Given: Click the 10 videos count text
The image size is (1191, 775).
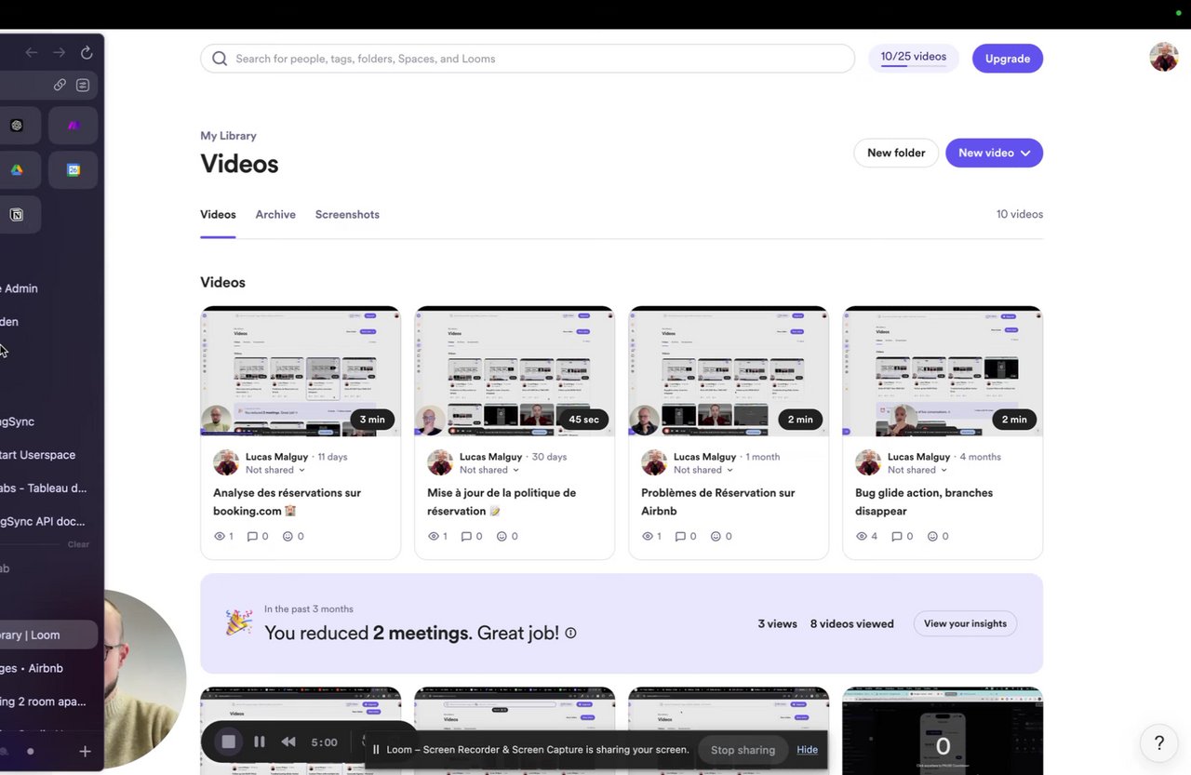Looking at the screenshot, I should coord(1019,215).
